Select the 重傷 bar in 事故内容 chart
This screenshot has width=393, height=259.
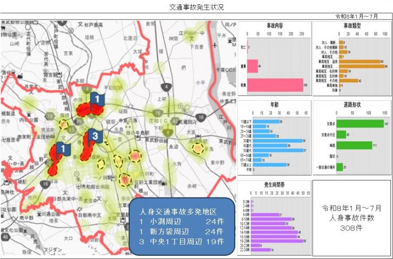coord(252,66)
